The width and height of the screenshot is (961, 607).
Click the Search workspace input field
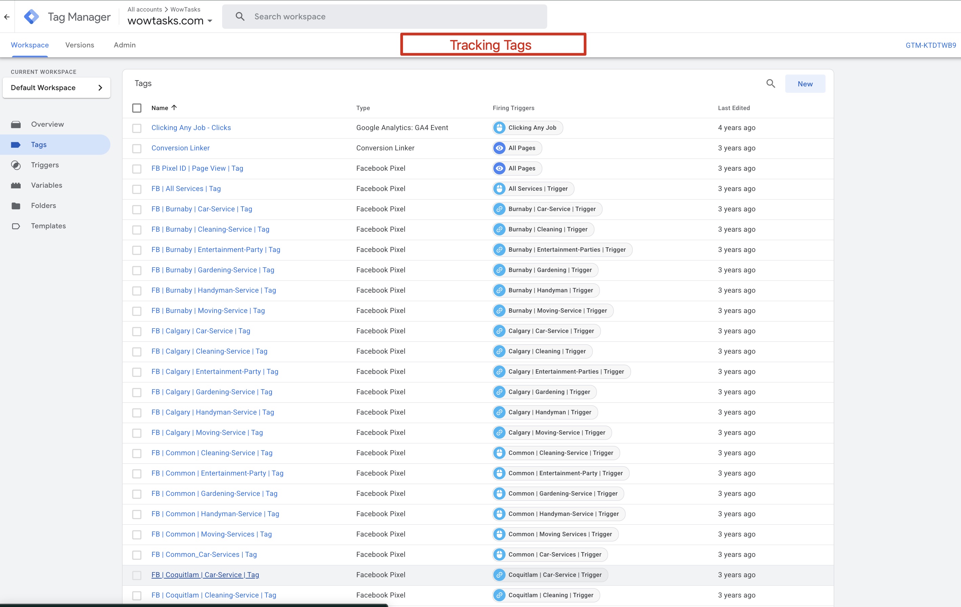[384, 16]
